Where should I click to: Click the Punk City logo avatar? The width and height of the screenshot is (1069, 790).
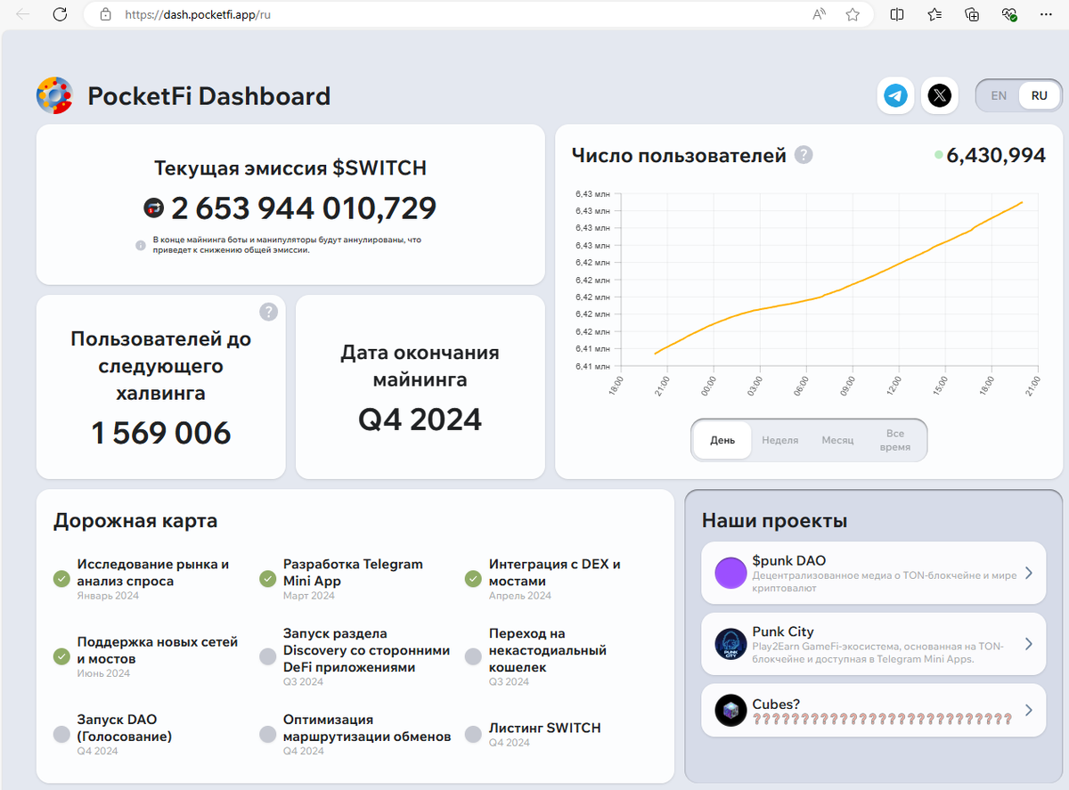coord(730,643)
